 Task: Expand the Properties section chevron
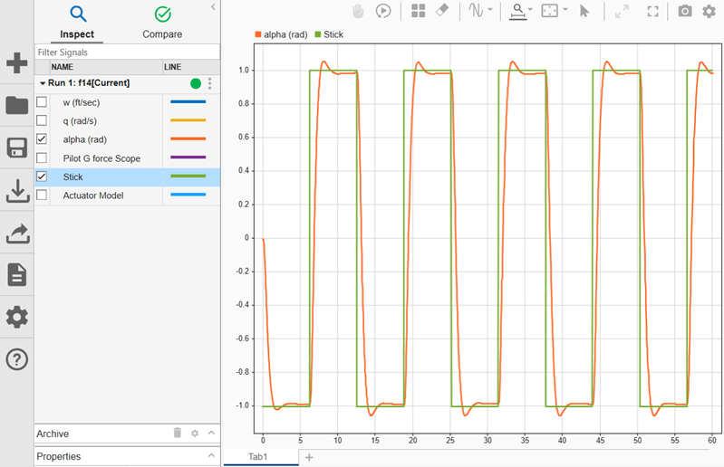211,455
